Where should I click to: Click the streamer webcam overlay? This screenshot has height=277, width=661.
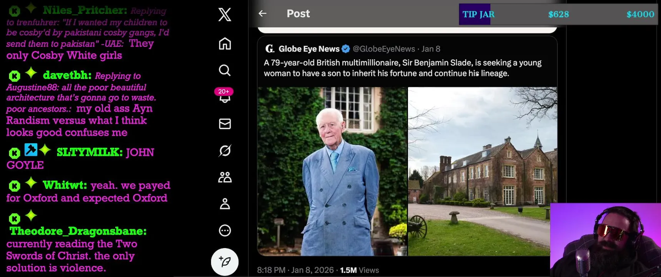point(606,240)
